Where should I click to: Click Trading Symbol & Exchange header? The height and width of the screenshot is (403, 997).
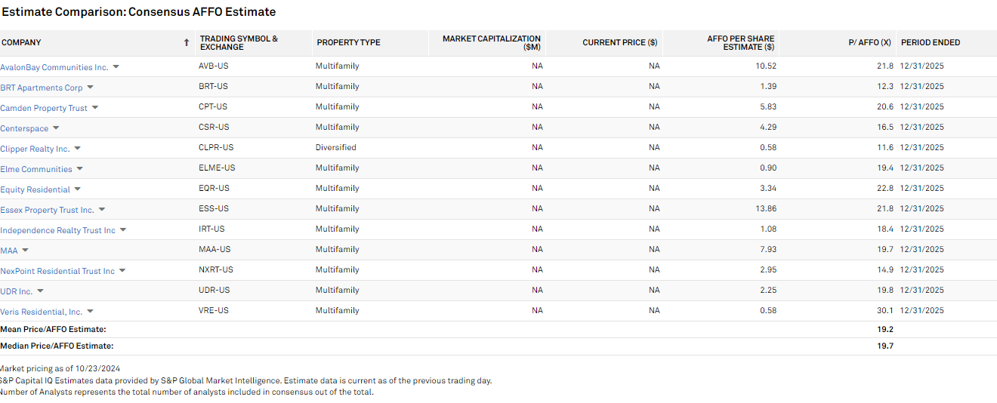[x=239, y=43]
